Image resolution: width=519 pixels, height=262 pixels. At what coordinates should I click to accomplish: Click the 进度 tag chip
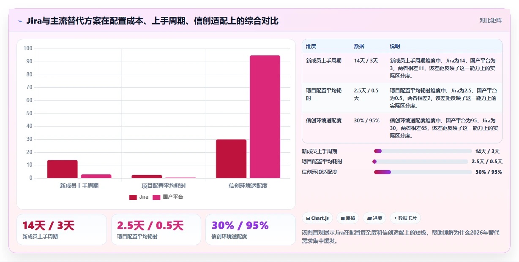(374, 218)
